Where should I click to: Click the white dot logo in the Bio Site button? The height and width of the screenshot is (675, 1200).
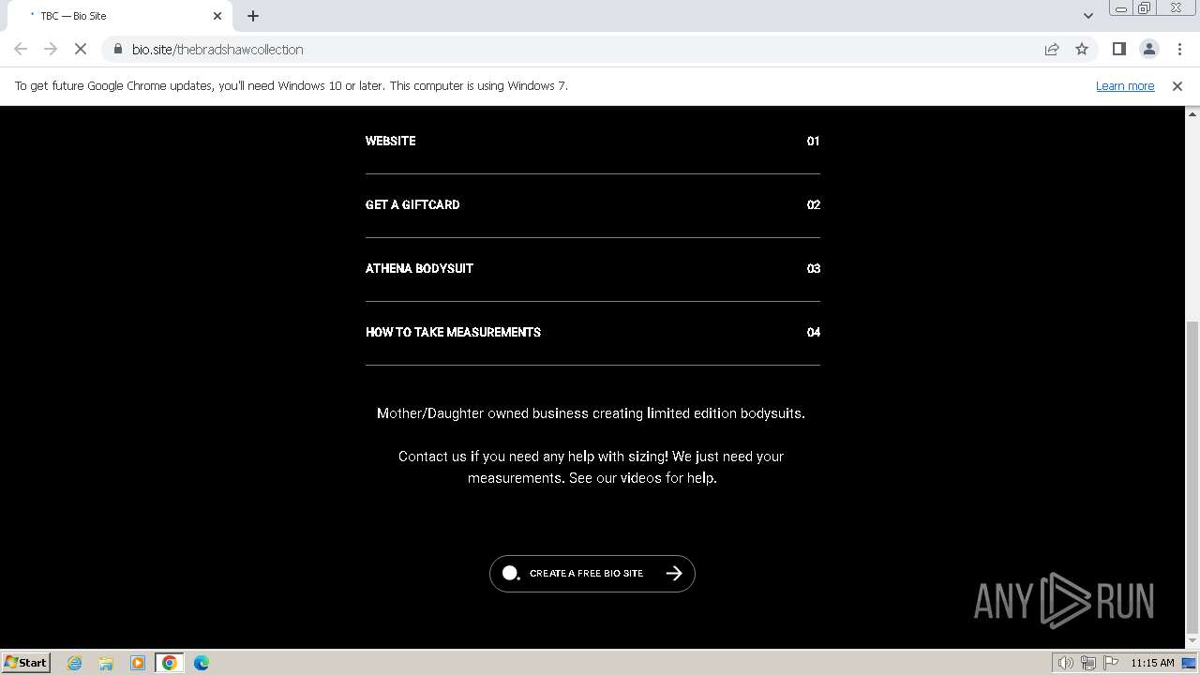pos(510,573)
